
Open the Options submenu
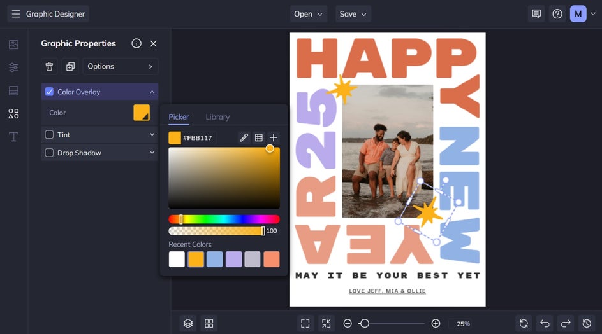coord(120,66)
